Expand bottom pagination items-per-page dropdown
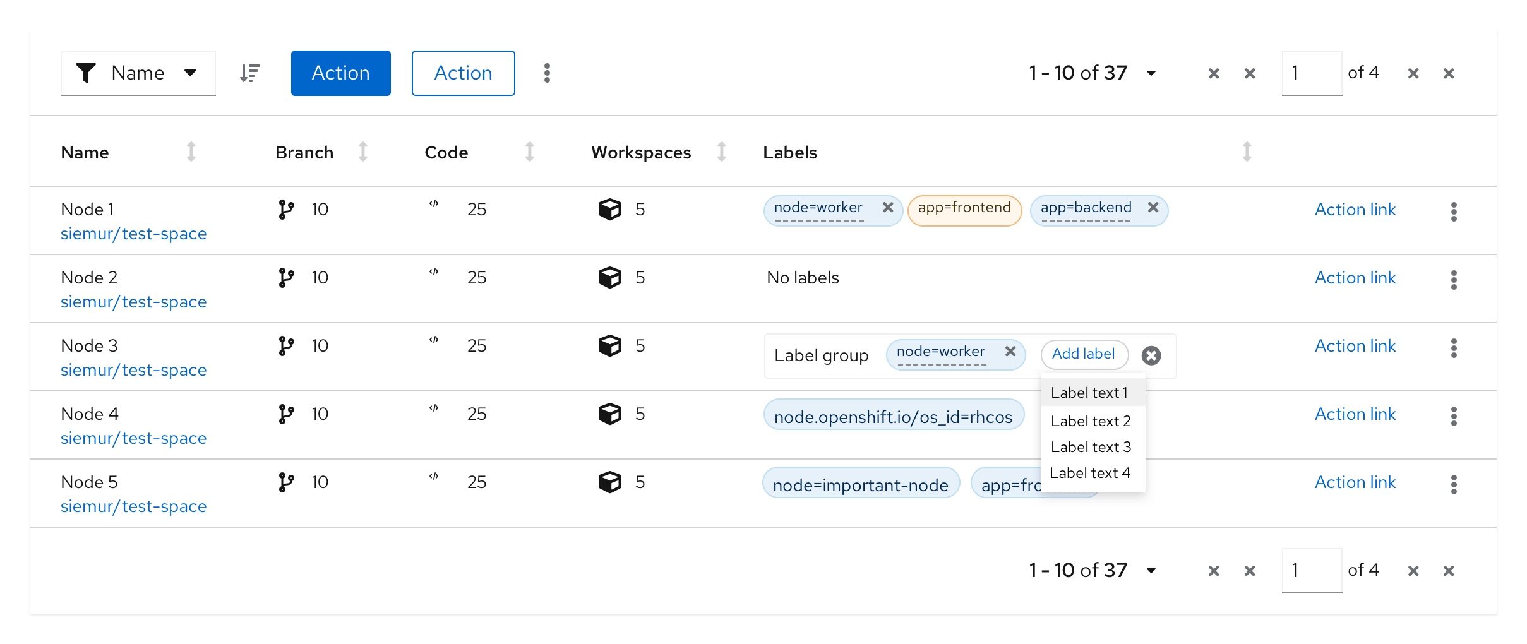Screen dimensions: 1527x644 pos(1151,571)
